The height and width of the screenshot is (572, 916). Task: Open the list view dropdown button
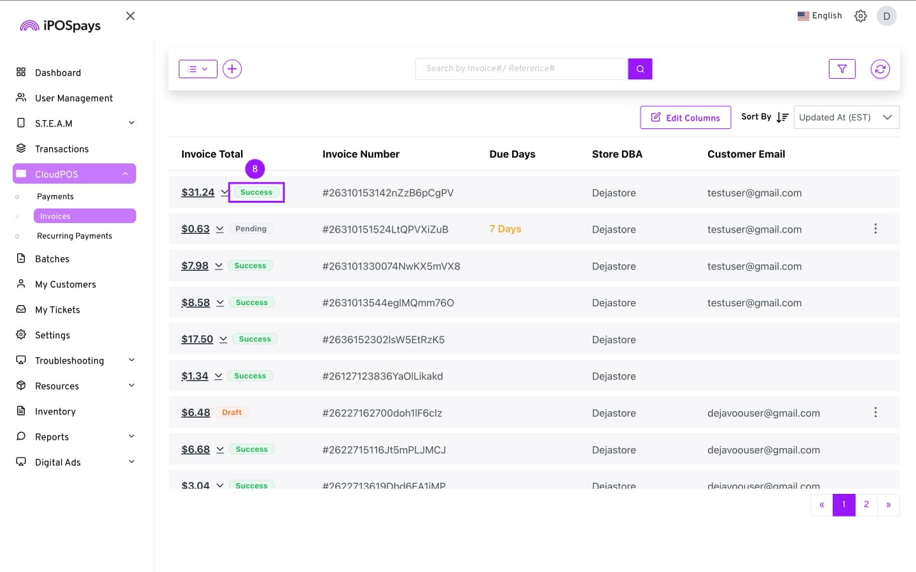(198, 69)
